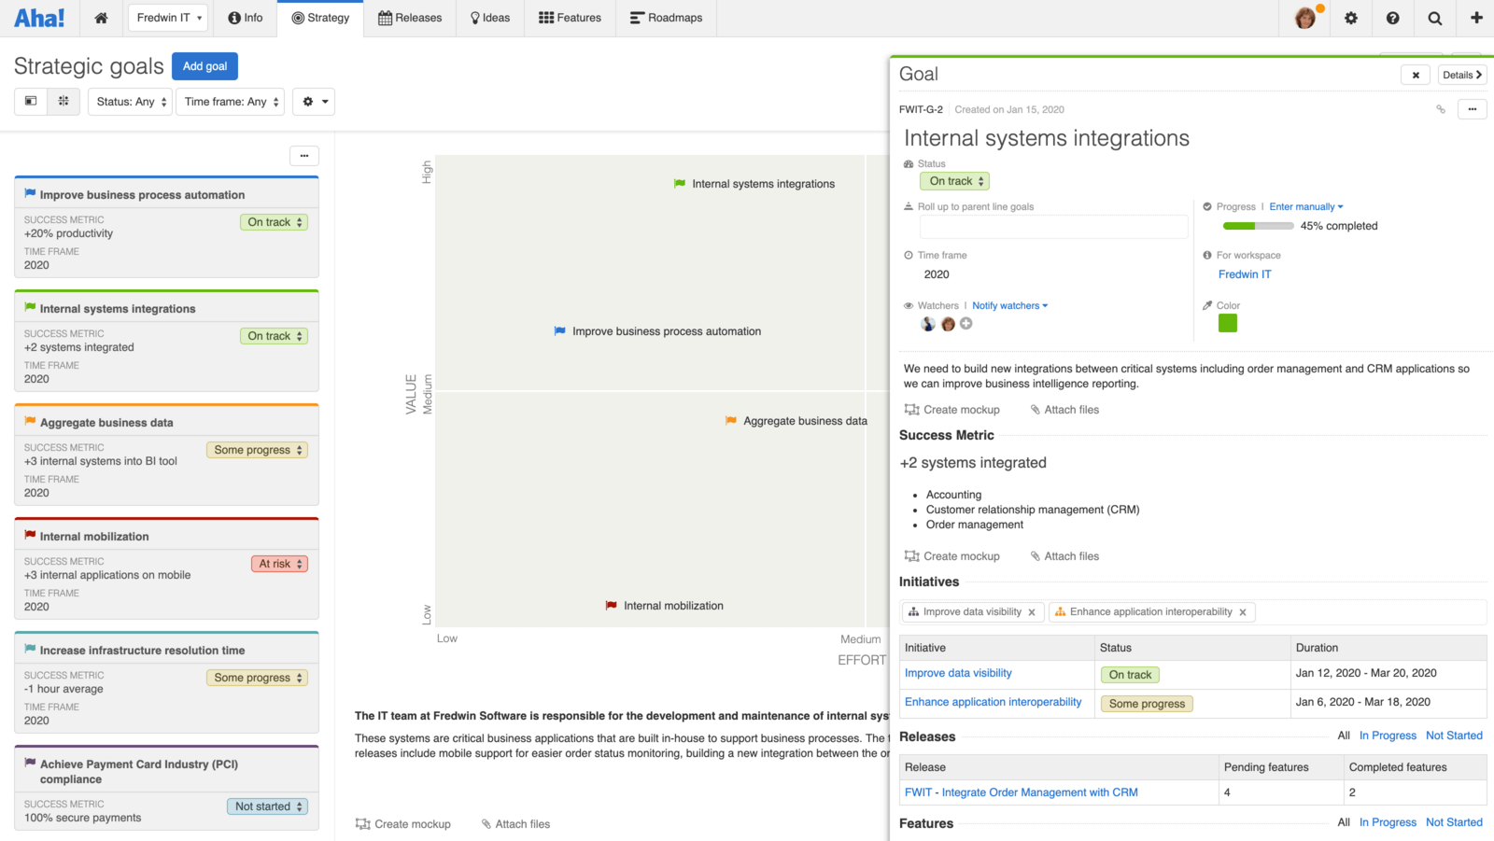Click Attach files below goal description
The height and width of the screenshot is (841, 1494).
click(1064, 410)
